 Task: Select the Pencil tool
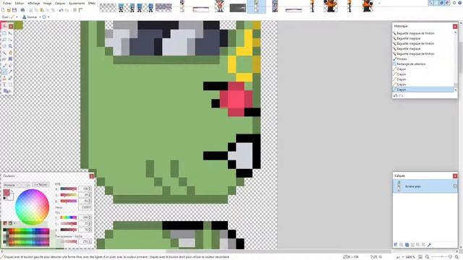pos(4,71)
